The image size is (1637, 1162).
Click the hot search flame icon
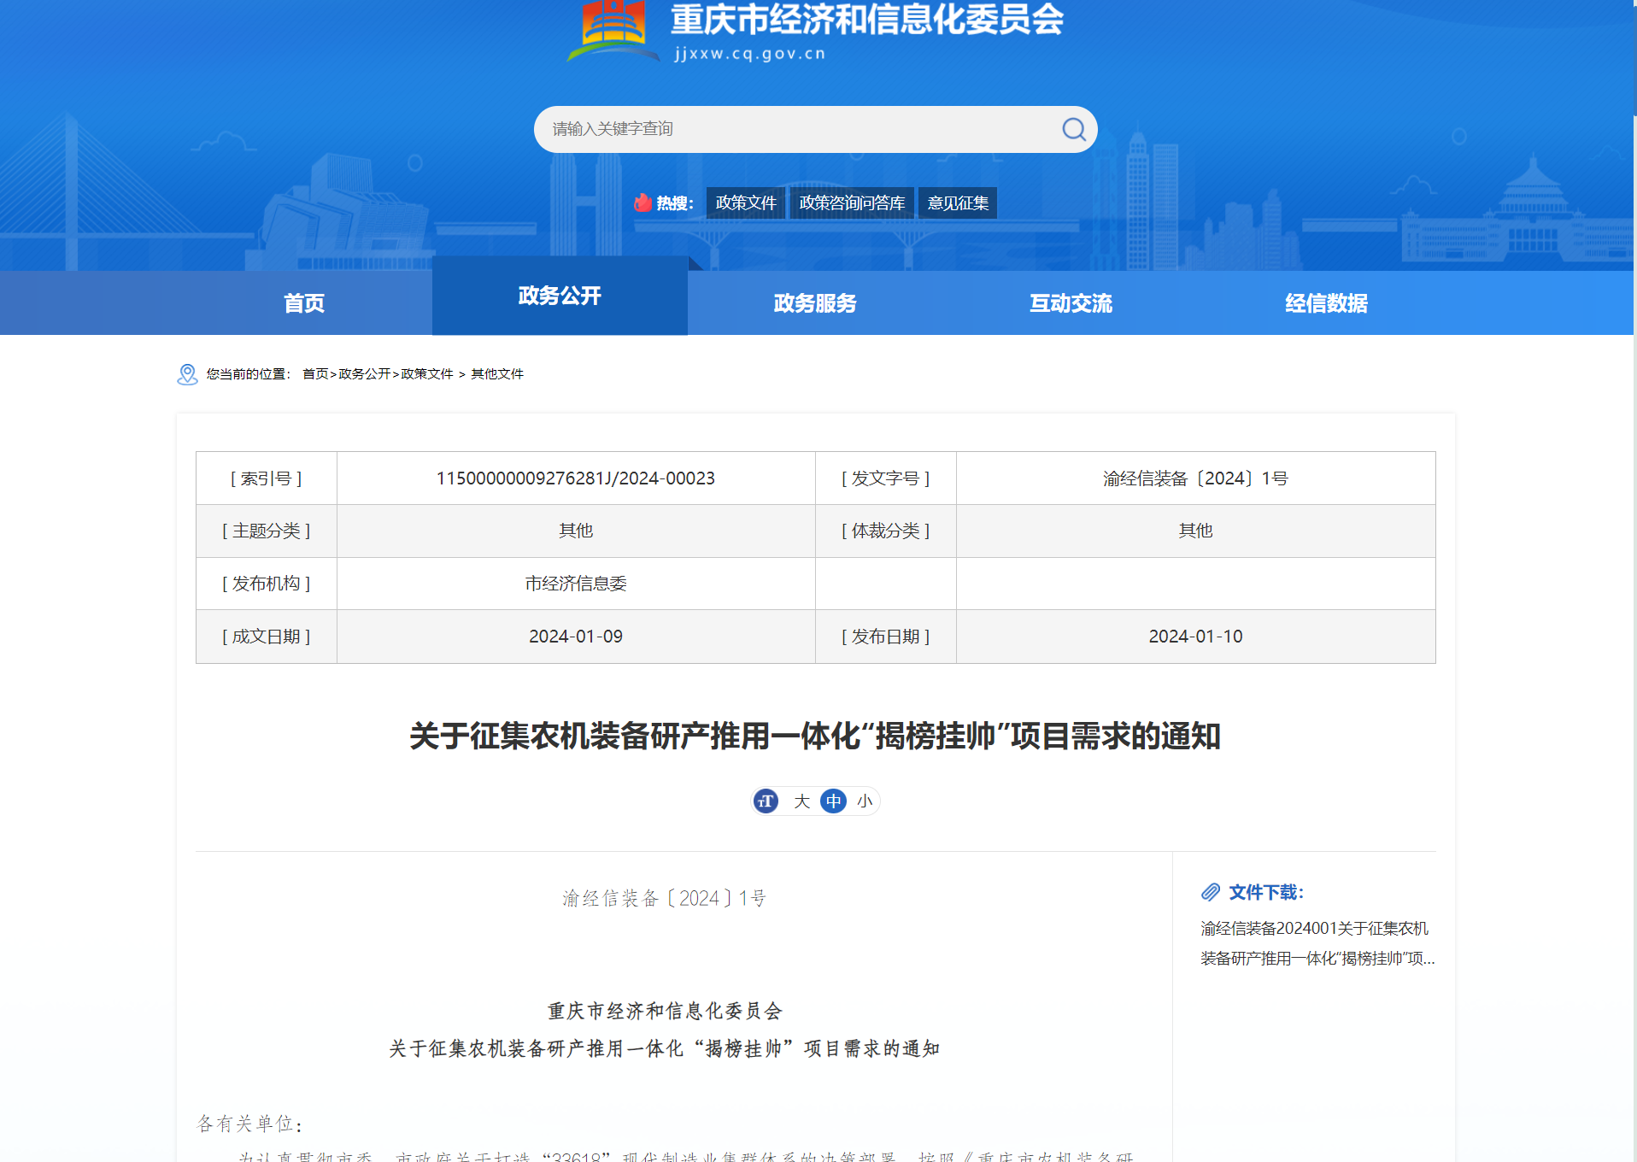(x=642, y=202)
